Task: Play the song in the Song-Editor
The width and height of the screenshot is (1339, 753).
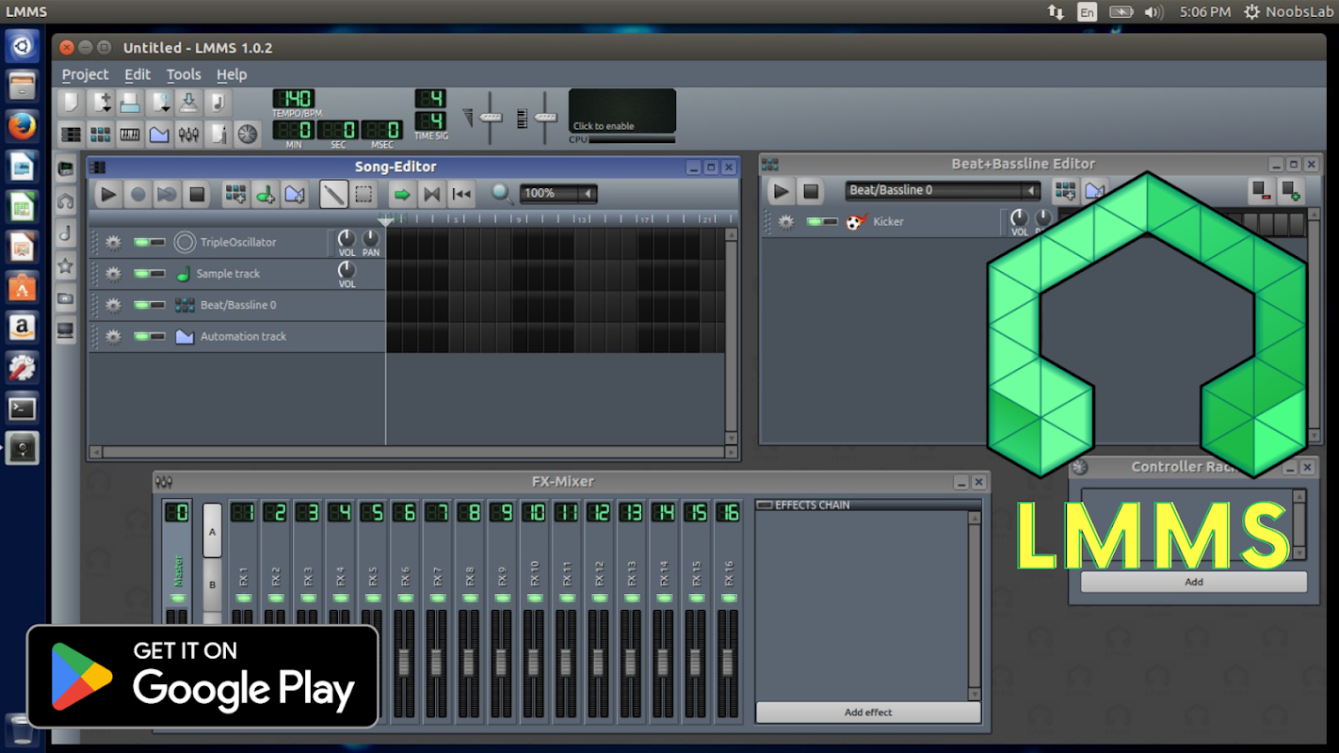Action: [108, 195]
